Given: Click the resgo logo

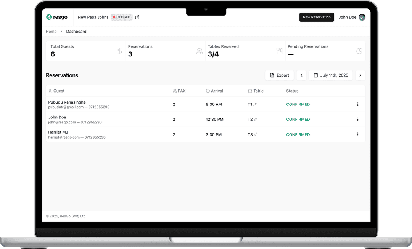Looking at the screenshot, I should (56, 17).
